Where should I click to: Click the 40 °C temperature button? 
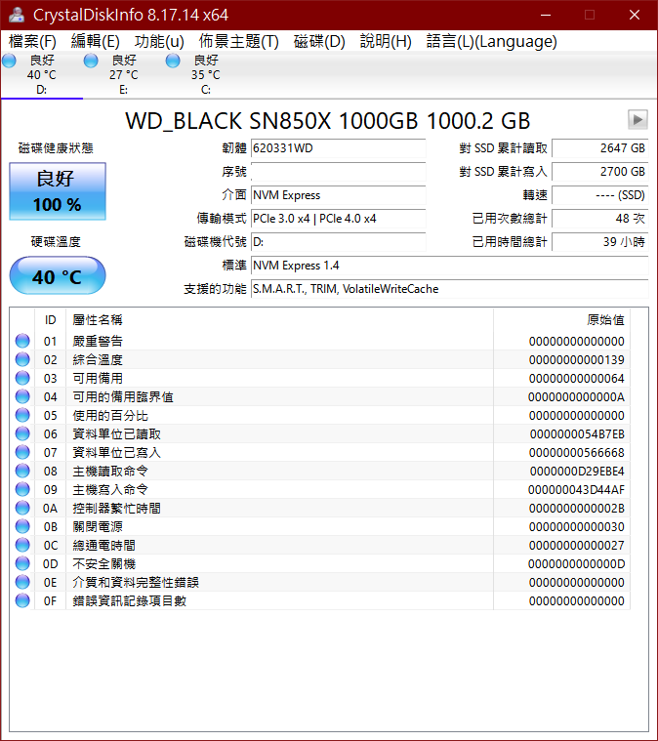click(x=58, y=275)
